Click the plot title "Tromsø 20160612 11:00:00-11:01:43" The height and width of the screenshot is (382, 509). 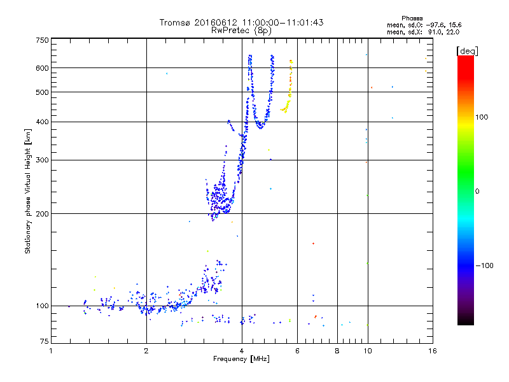click(241, 22)
